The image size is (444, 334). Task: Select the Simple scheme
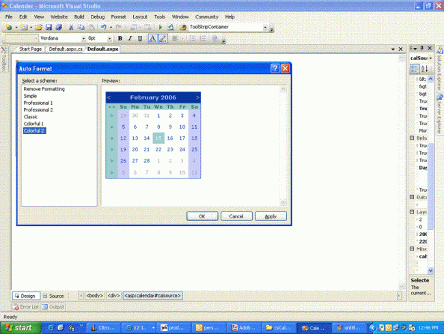(x=30, y=96)
